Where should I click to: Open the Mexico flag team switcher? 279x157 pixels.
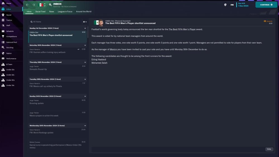click(42, 5)
